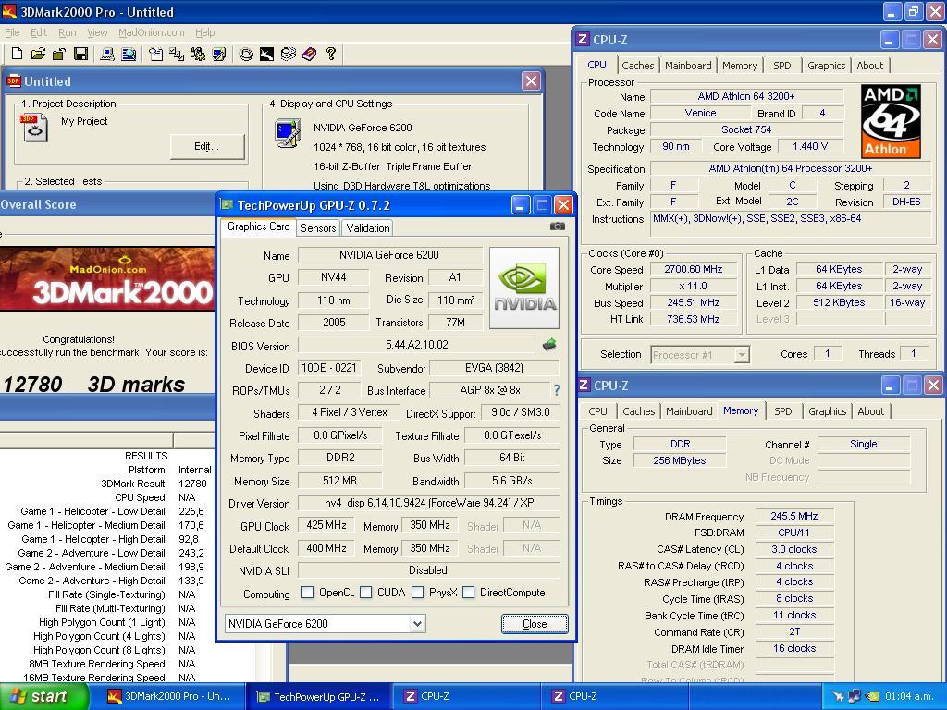The height and width of the screenshot is (710, 947).
Task: Click the benchmark options gears icon
Action: click(198, 55)
